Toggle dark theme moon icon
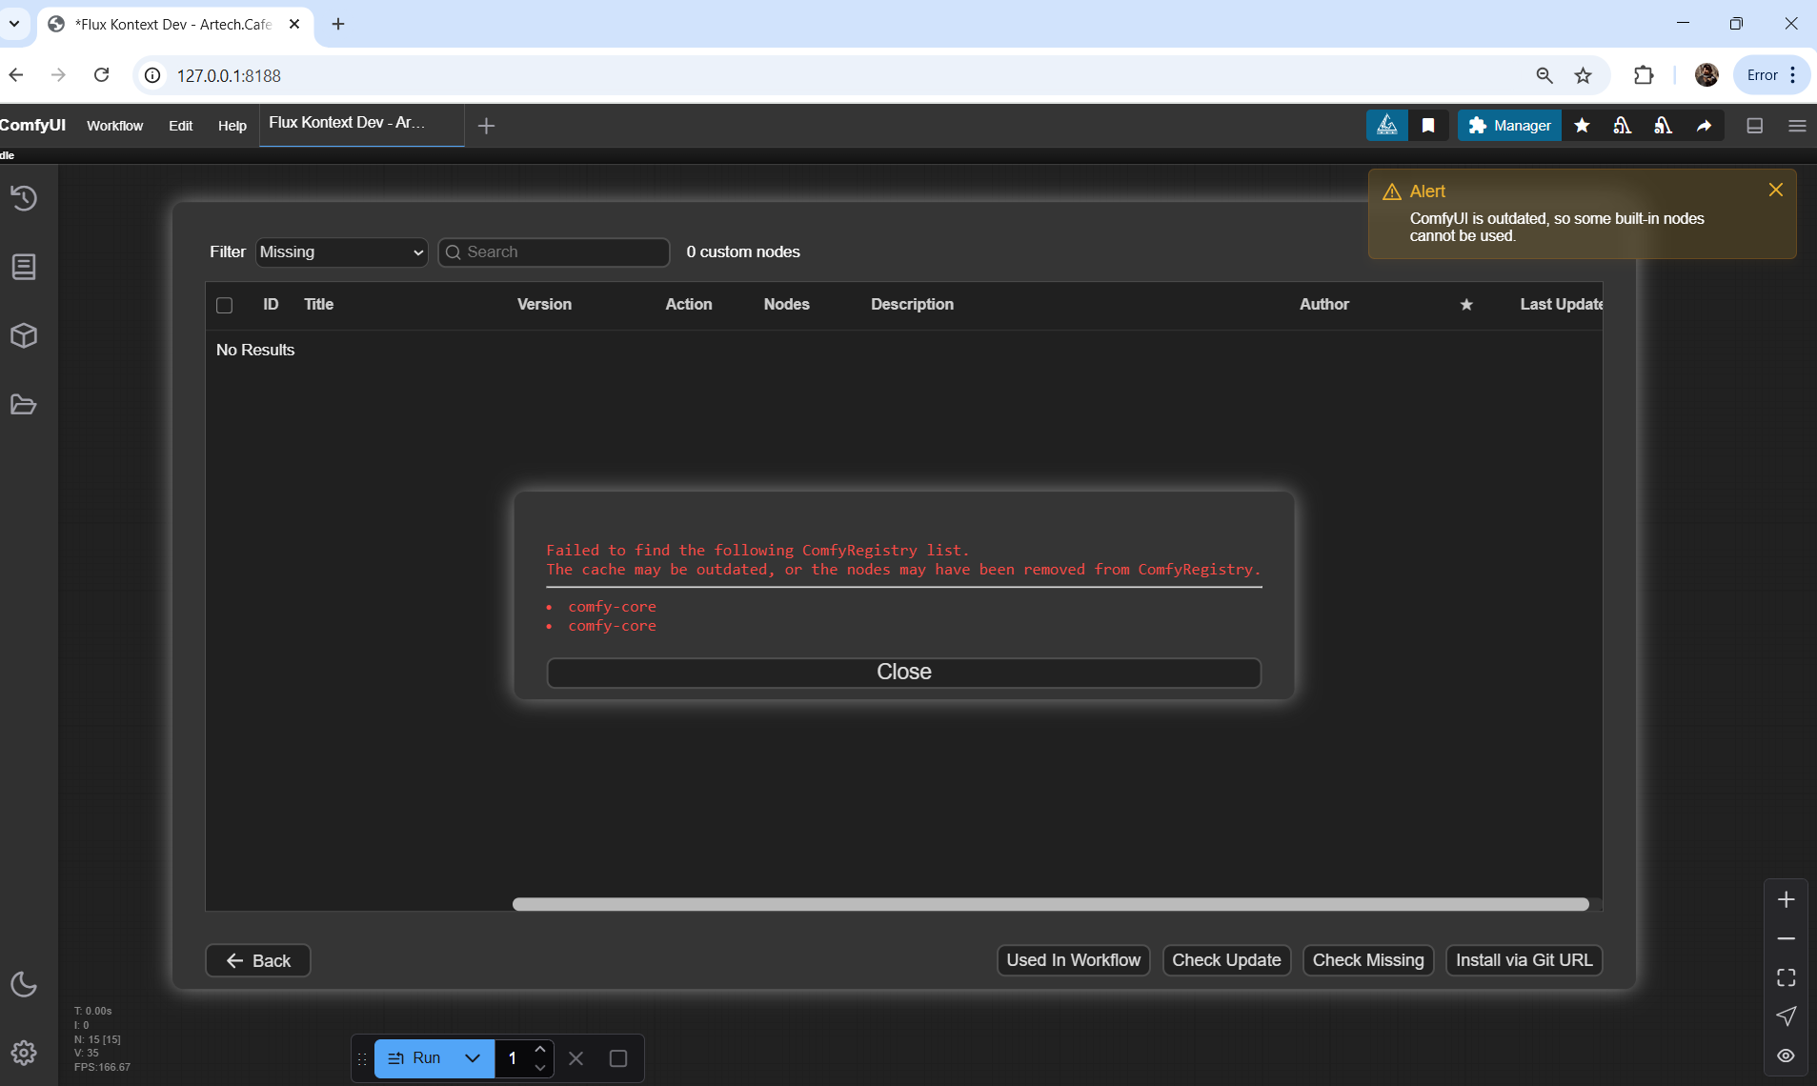Screen dimensions: 1817x1086 pyautogui.click(x=24, y=984)
